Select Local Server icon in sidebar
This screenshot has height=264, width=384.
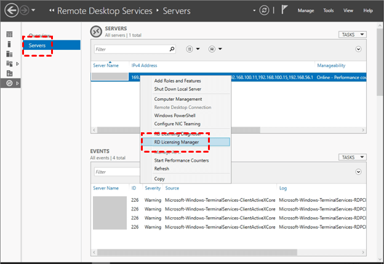click(x=9, y=44)
